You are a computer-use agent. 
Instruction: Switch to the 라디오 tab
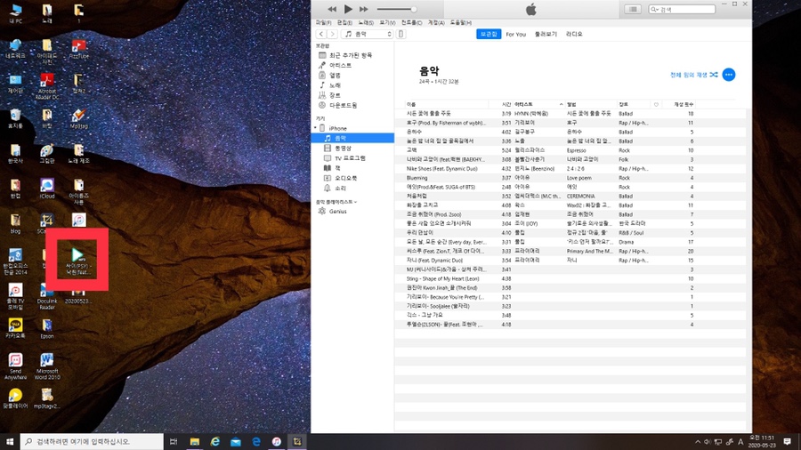pyautogui.click(x=574, y=34)
